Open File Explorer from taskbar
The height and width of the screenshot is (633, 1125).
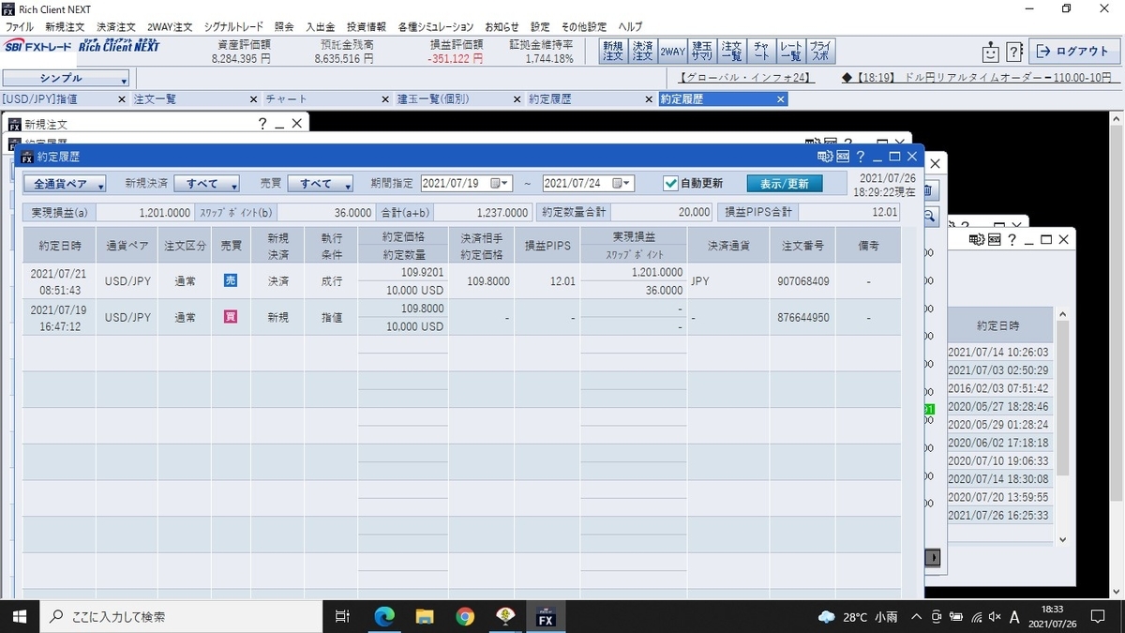[x=425, y=616]
